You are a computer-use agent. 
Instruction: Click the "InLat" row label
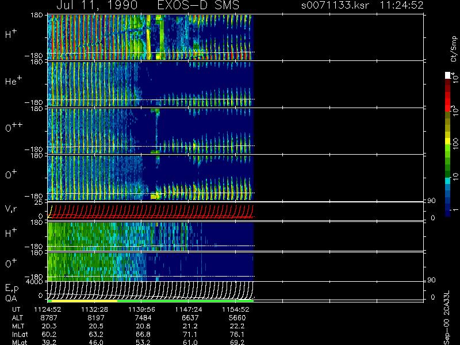20,334
